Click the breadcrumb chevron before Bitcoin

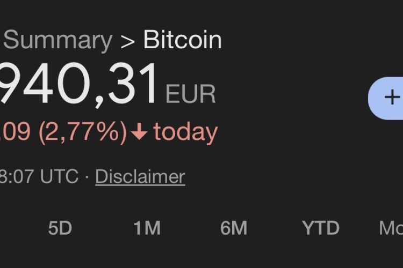[x=128, y=41]
